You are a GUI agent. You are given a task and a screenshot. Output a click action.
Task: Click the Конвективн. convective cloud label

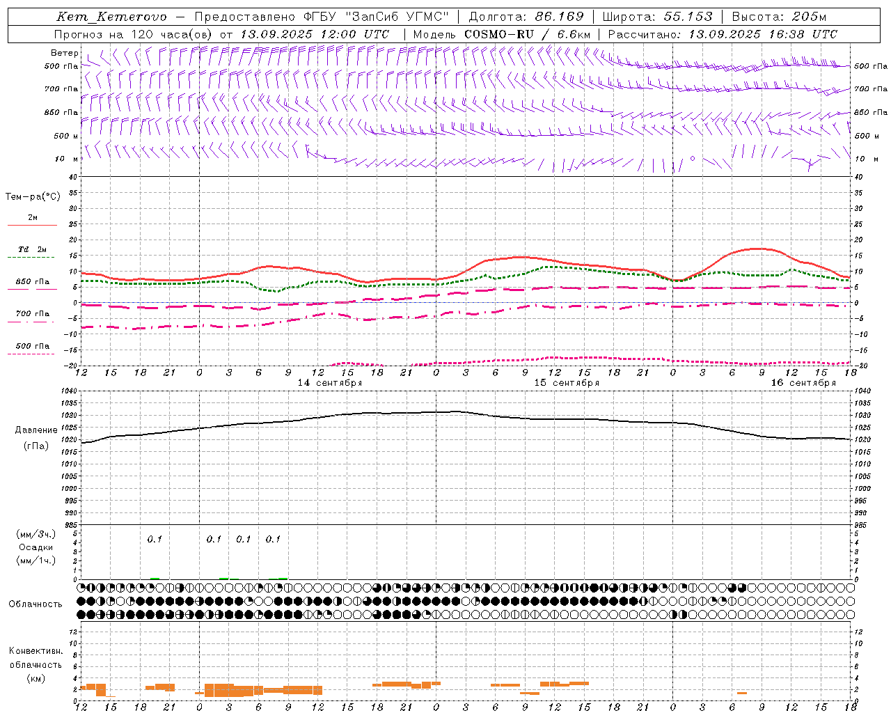click(x=36, y=651)
